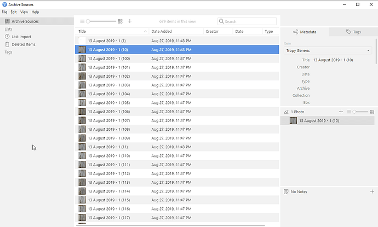The height and width of the screenshot is (227, 378).
Task: Click thumbnail of item 13 August 2019 - 1 (100)
Action: (82, 59)
